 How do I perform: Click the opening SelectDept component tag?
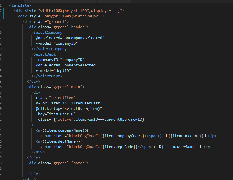43,54
